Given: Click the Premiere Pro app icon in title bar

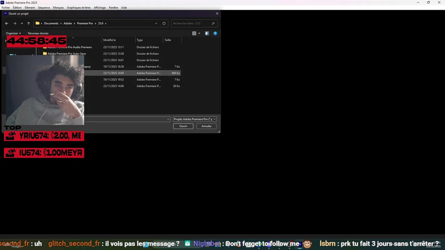Looking at the screenshot, I should [x=2, y=2].
